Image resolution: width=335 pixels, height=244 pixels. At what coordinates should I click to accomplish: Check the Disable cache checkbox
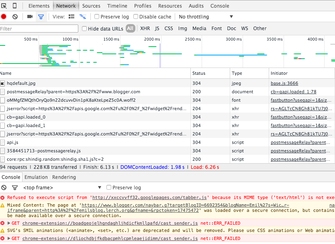136,16
